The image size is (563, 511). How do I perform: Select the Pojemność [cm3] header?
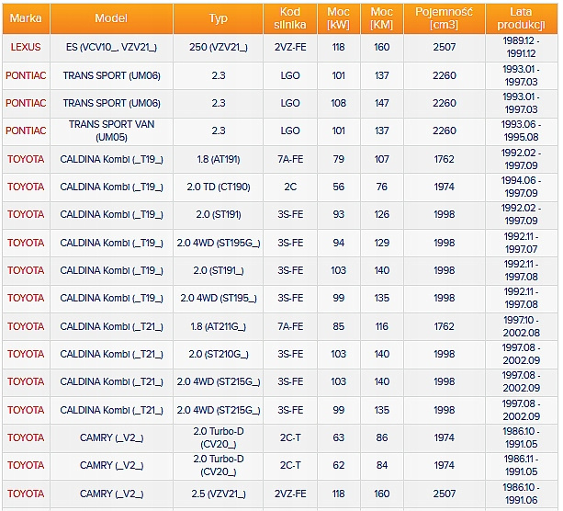[445, 18]
